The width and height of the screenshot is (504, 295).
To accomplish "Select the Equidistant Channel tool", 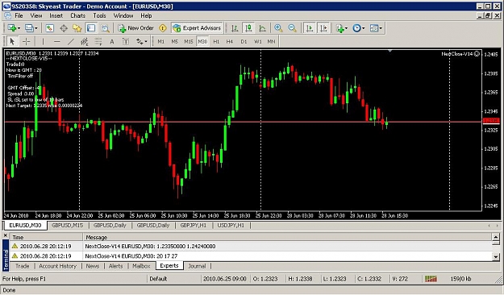I will click(x=85, y=41).
